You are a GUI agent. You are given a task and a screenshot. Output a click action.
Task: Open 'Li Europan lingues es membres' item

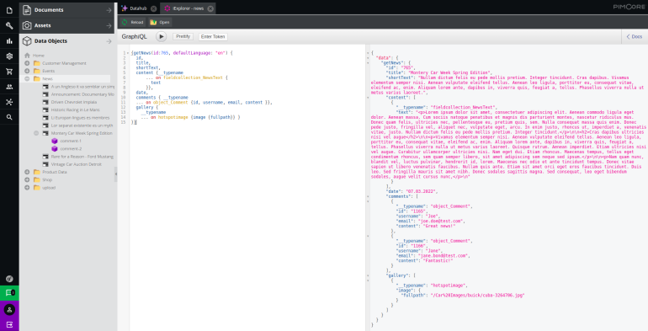pos(80,118)
